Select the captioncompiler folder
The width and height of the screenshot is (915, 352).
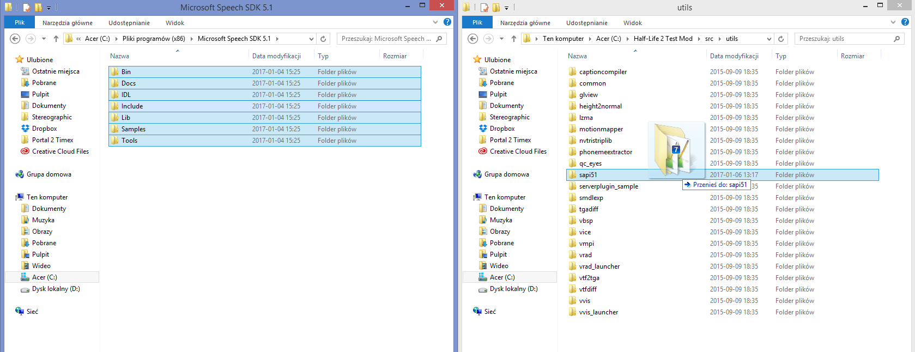(603, 72)
